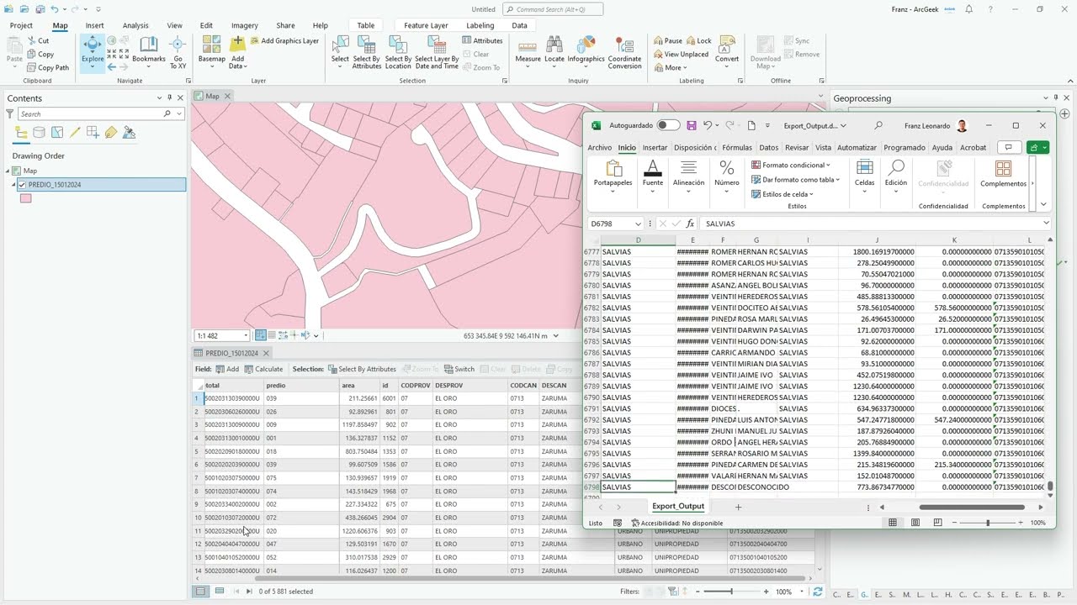
Task: Click the Excel search magnifier icon
Action: point(878,125)
